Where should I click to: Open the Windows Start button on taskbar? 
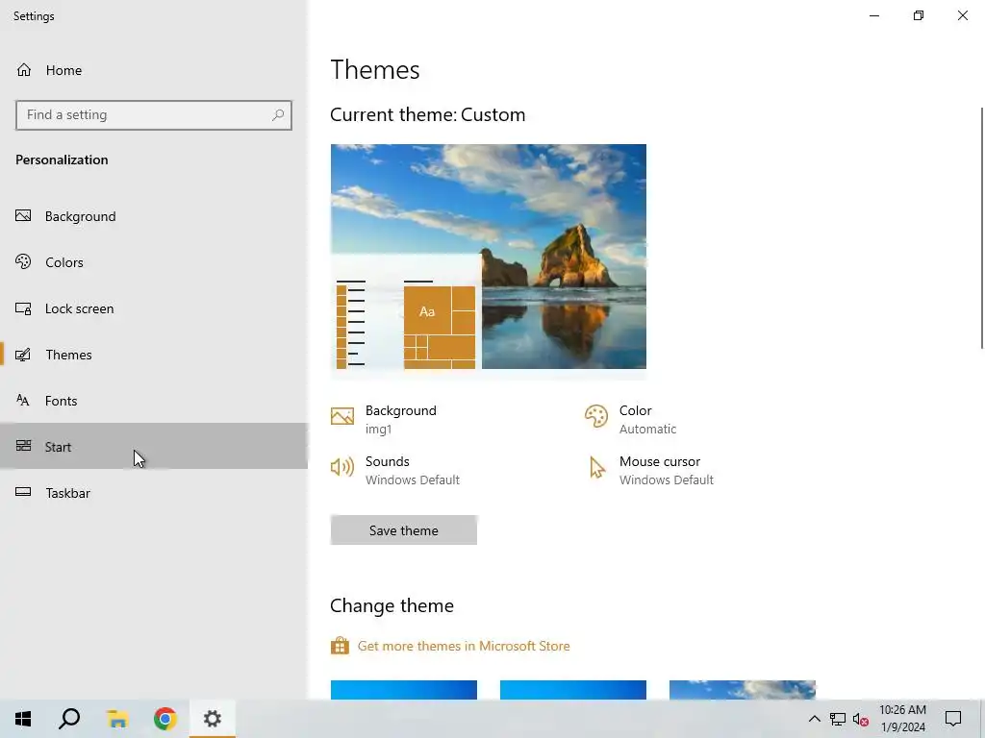tap(23, 719)
